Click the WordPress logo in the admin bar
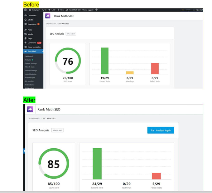Image resolution: width=212 pixels, height=193 pixels. [25, 10]
